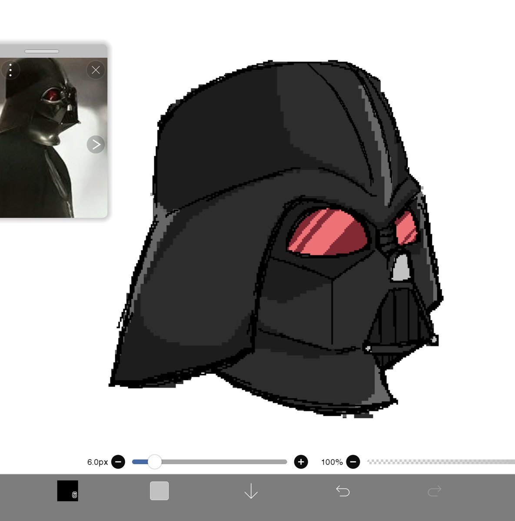
Task: Click the reference window drag handle
Action: [42, 51]
